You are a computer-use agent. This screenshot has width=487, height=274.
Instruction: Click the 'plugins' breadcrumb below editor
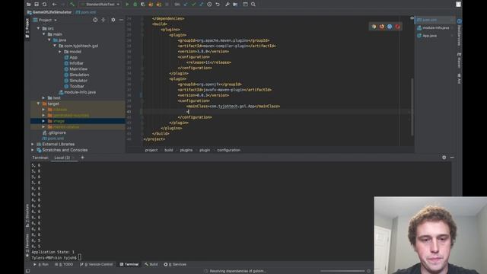click(186, 150)
